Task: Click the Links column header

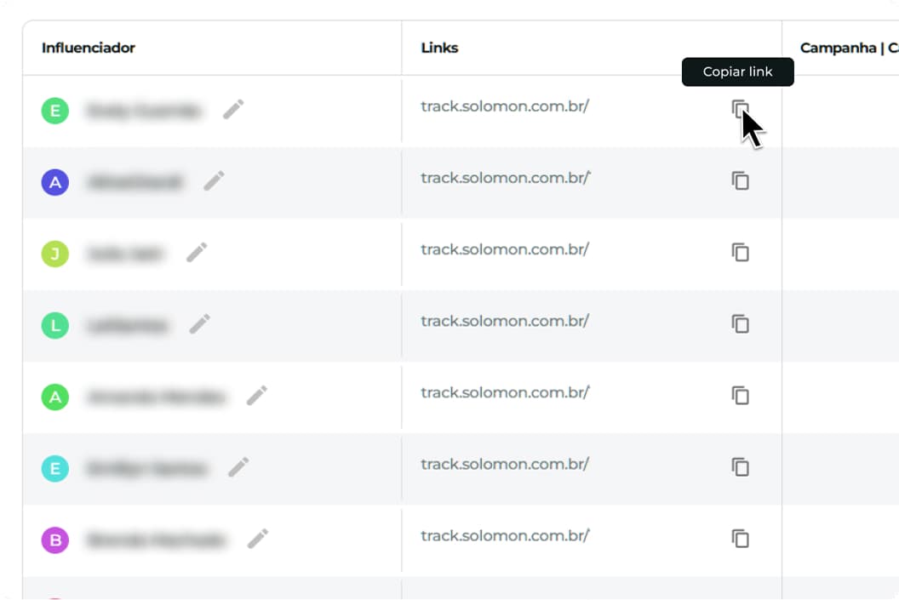Action: 439,48
